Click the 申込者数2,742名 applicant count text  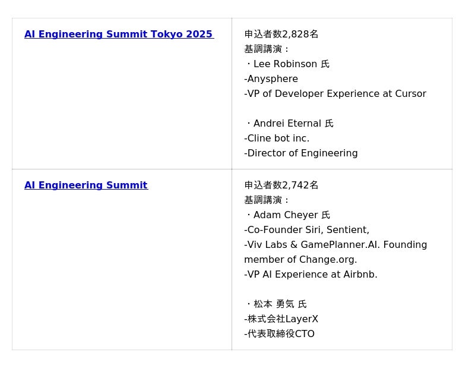[281, 185]
